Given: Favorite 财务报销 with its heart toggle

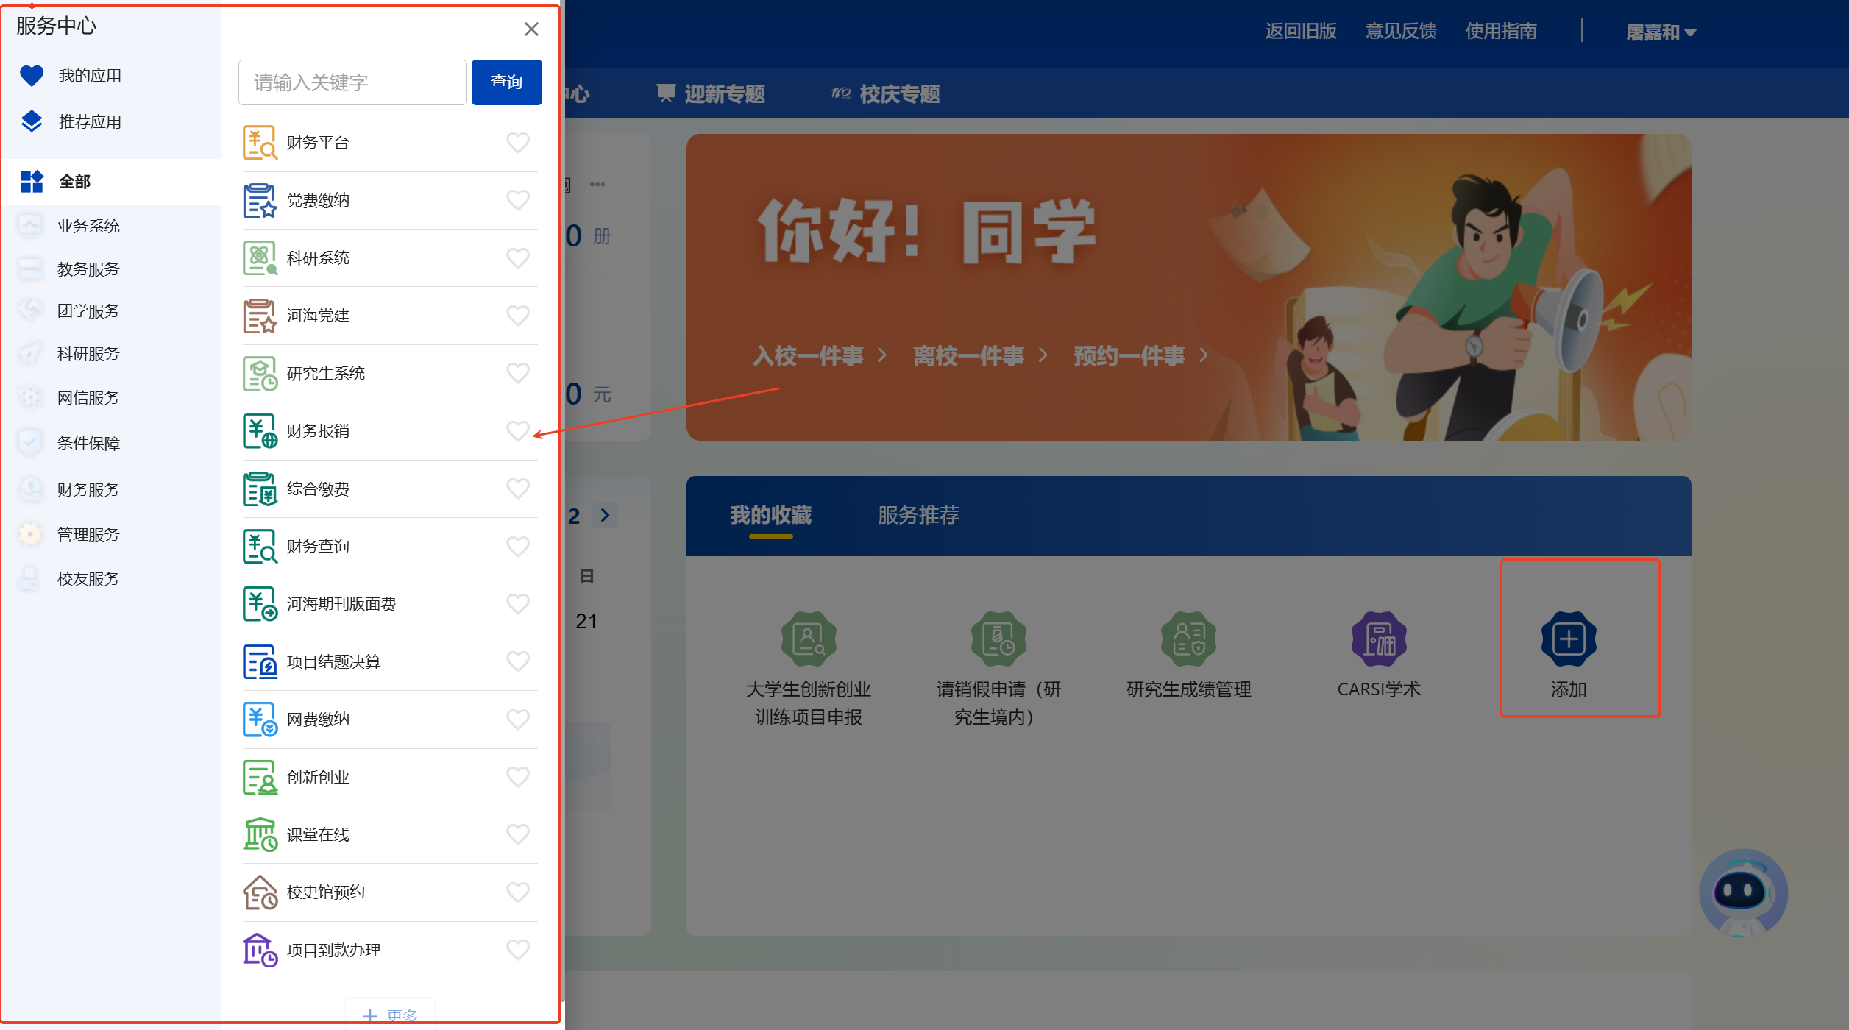Looking at the screenshot, I should pos(518,431).
